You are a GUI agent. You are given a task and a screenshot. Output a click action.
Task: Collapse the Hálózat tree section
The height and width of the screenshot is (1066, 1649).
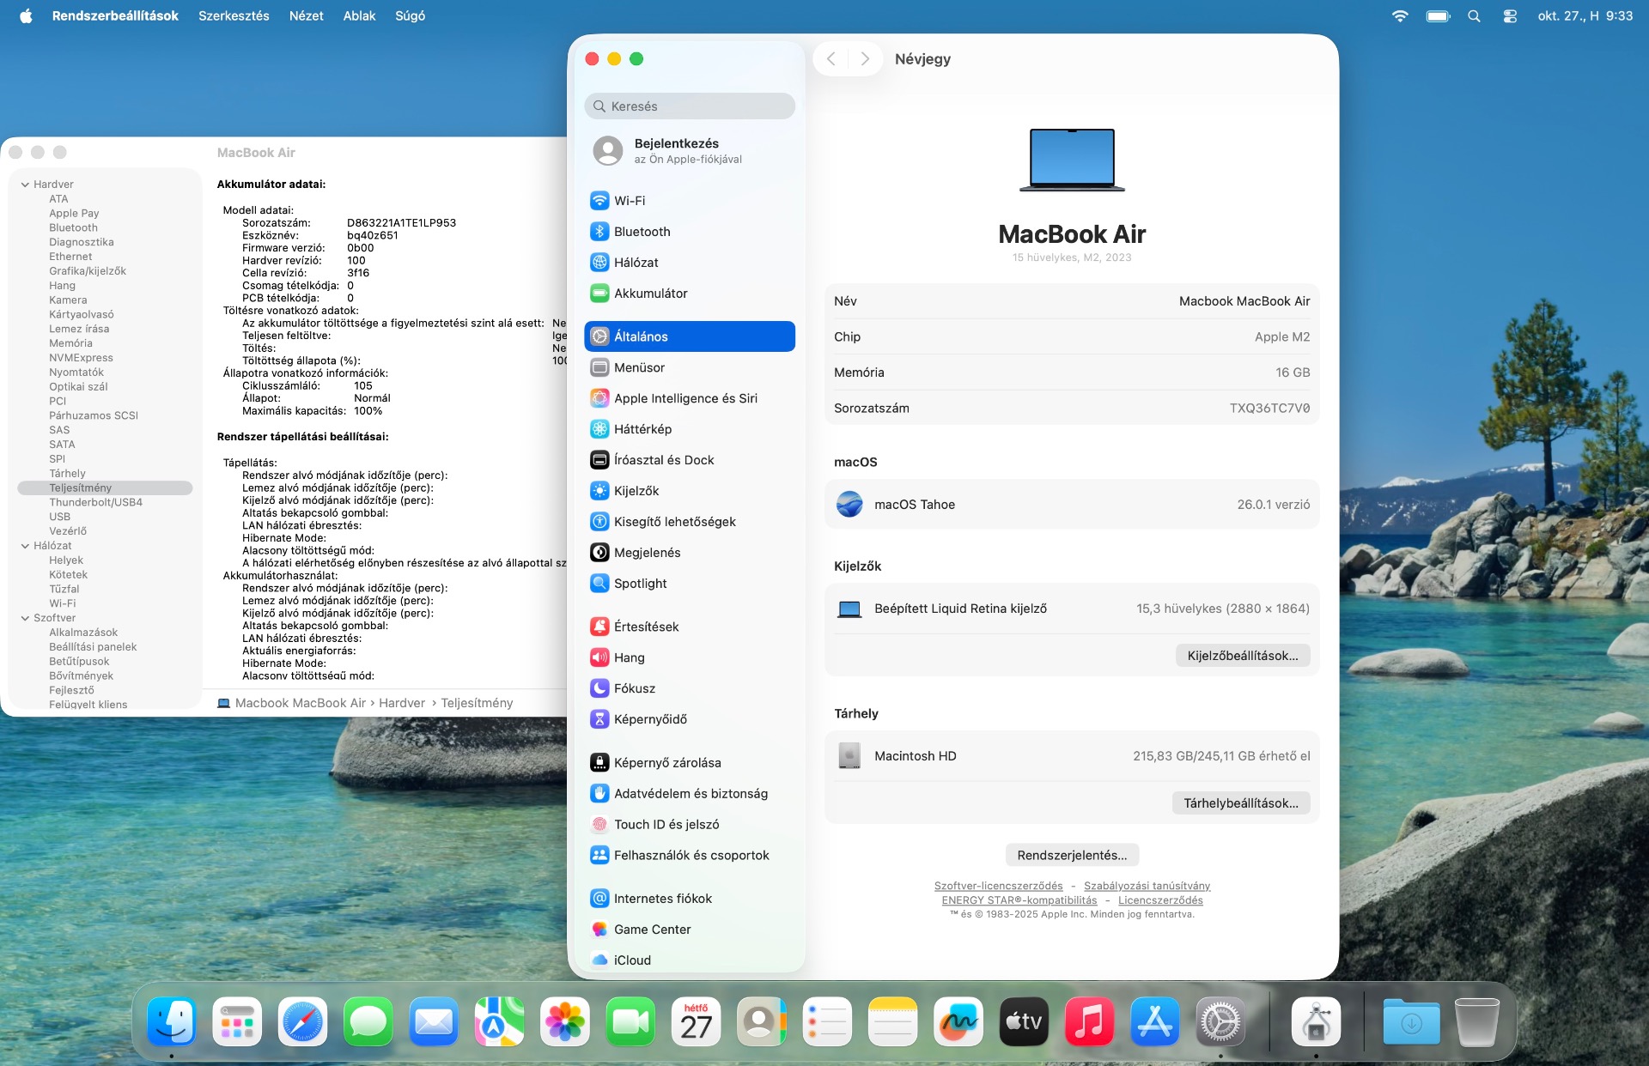click(x=26, y=546)
